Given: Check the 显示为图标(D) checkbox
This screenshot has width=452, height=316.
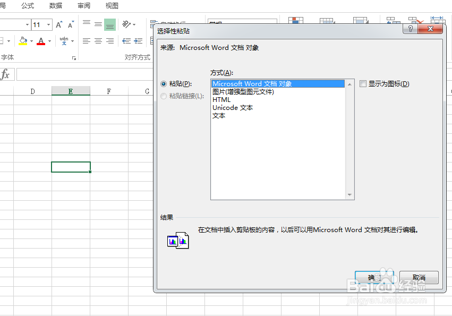Looking at the screenshot, I should point(363,84).
